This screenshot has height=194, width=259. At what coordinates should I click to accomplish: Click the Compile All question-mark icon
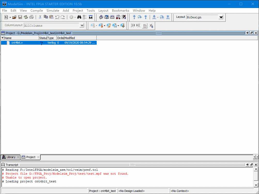[107, 17]
